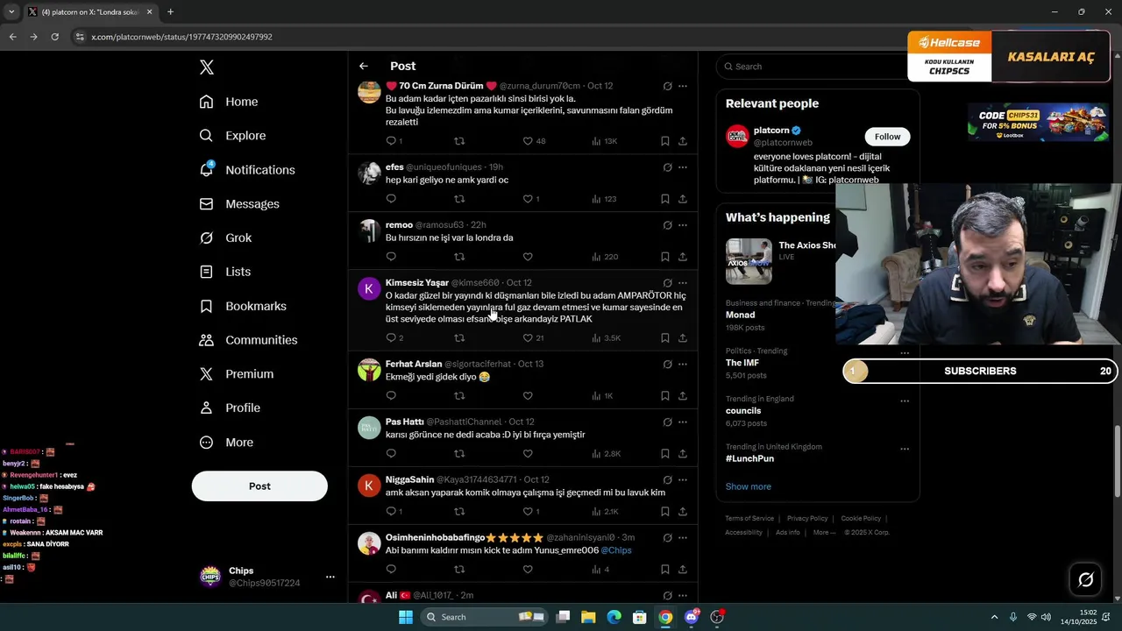Reload the page in browser toolbar
1122x631 pixels.
[54, 37]
